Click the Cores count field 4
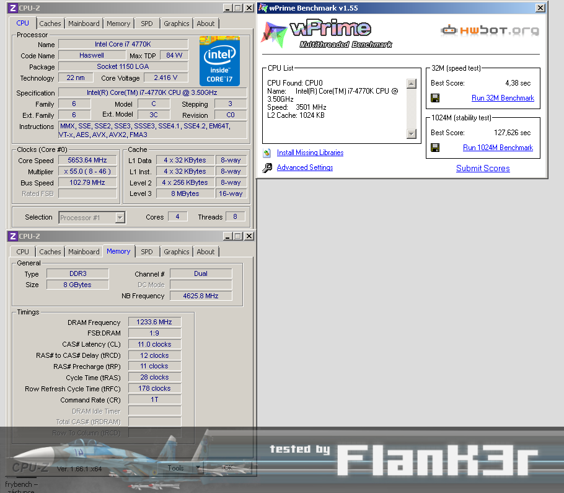 [177, 216]
